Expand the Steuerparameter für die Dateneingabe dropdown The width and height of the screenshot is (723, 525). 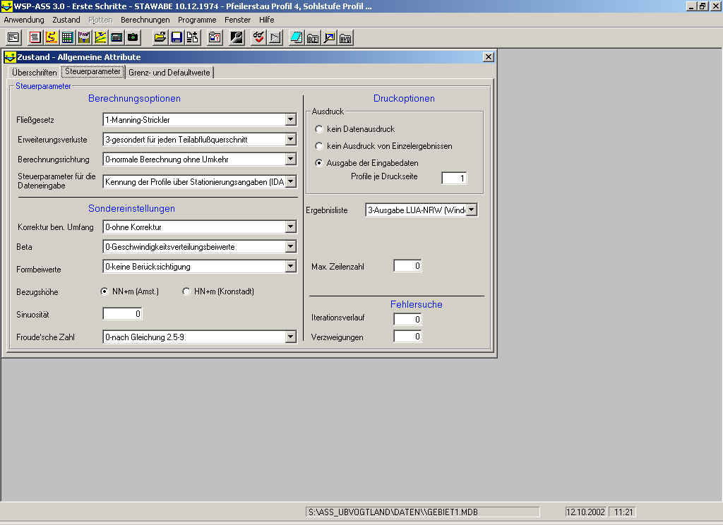point(290,181)
